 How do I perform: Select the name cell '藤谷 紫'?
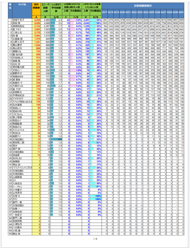(x=22, y=234)
